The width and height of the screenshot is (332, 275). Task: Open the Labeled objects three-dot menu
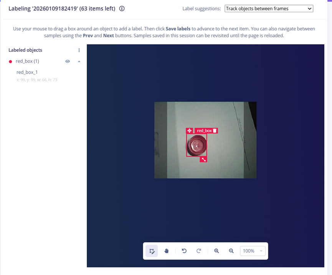pos(79,50)
